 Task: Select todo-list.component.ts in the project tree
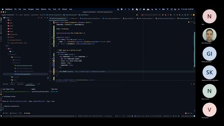pos(23,74)
